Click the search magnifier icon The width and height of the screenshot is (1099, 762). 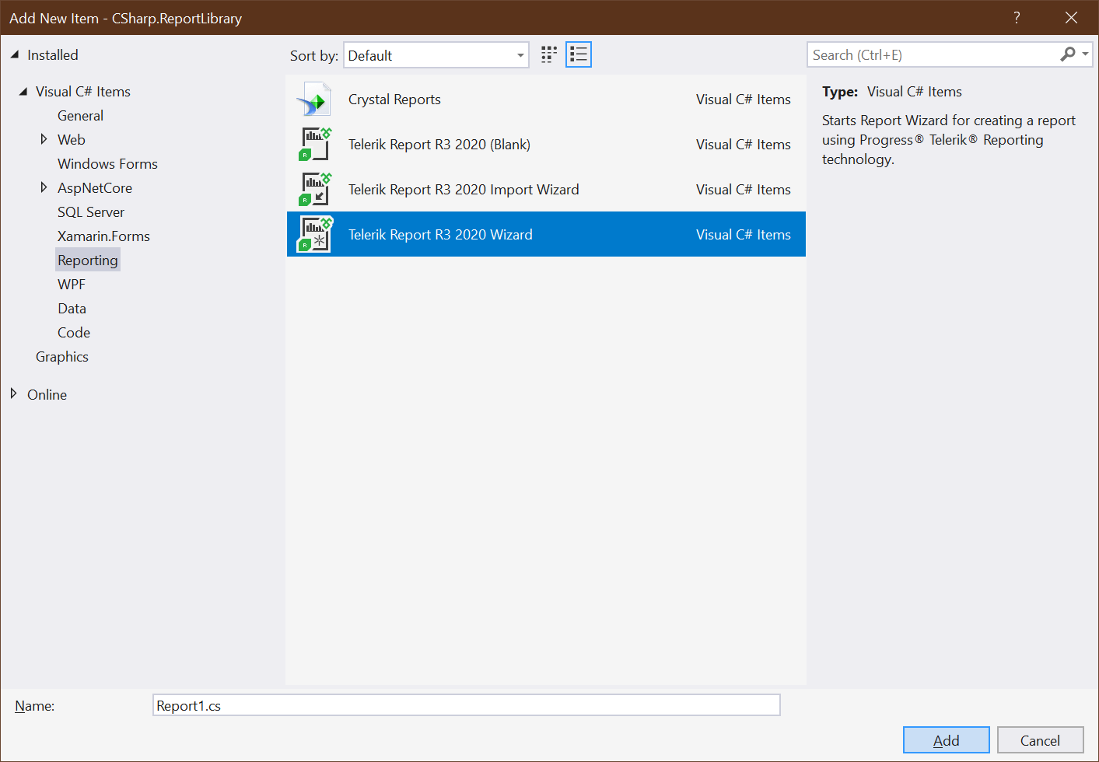click(1067, 54)
